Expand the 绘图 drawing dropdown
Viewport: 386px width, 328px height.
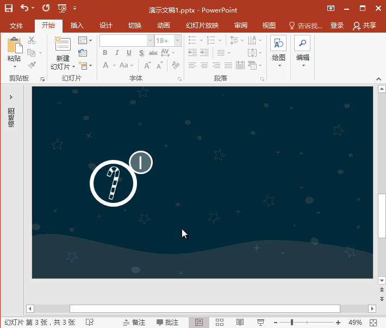pyautogui.click(x=278, y=65)
